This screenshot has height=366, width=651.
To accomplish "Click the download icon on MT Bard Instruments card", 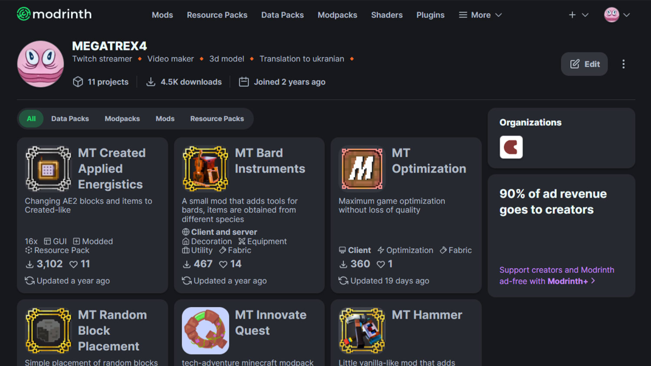I will pos(187,264).
